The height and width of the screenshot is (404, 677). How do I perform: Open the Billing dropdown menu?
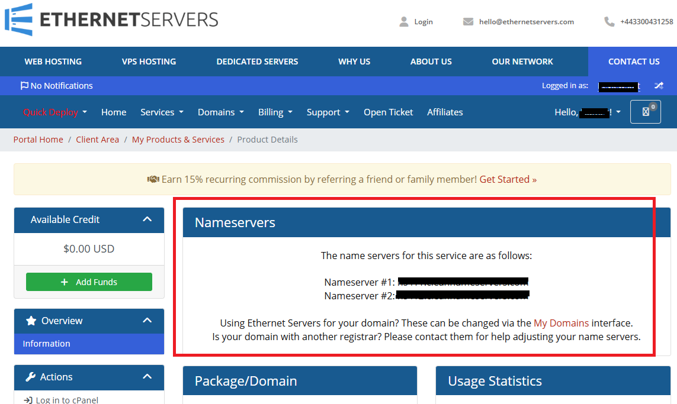(x=275, y=112)
